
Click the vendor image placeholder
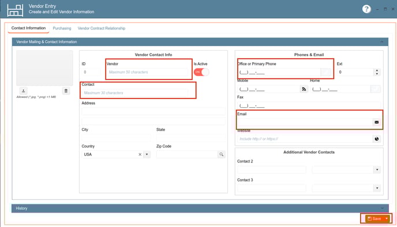(44, 68)
